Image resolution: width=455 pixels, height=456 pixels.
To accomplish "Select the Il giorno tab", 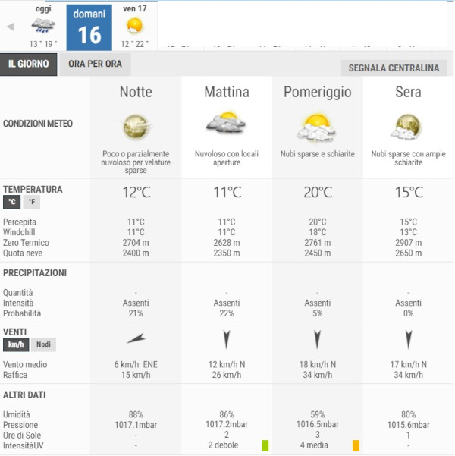I will pyautogui.click(x=28, y=64).
